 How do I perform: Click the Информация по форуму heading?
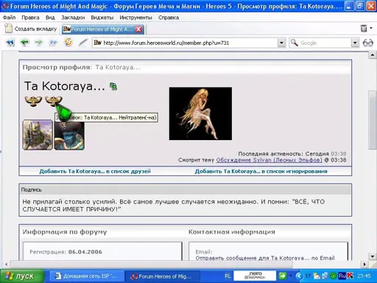tap(65, 232)
